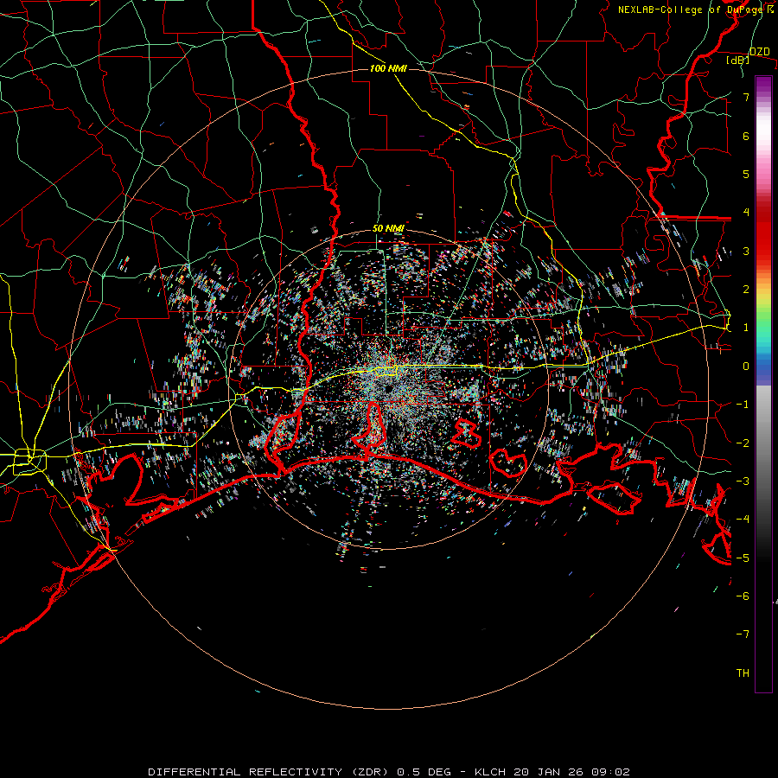Click the -7 value on the color scale
Viewport: 778px width, 778px height.
tap(743, 635)
